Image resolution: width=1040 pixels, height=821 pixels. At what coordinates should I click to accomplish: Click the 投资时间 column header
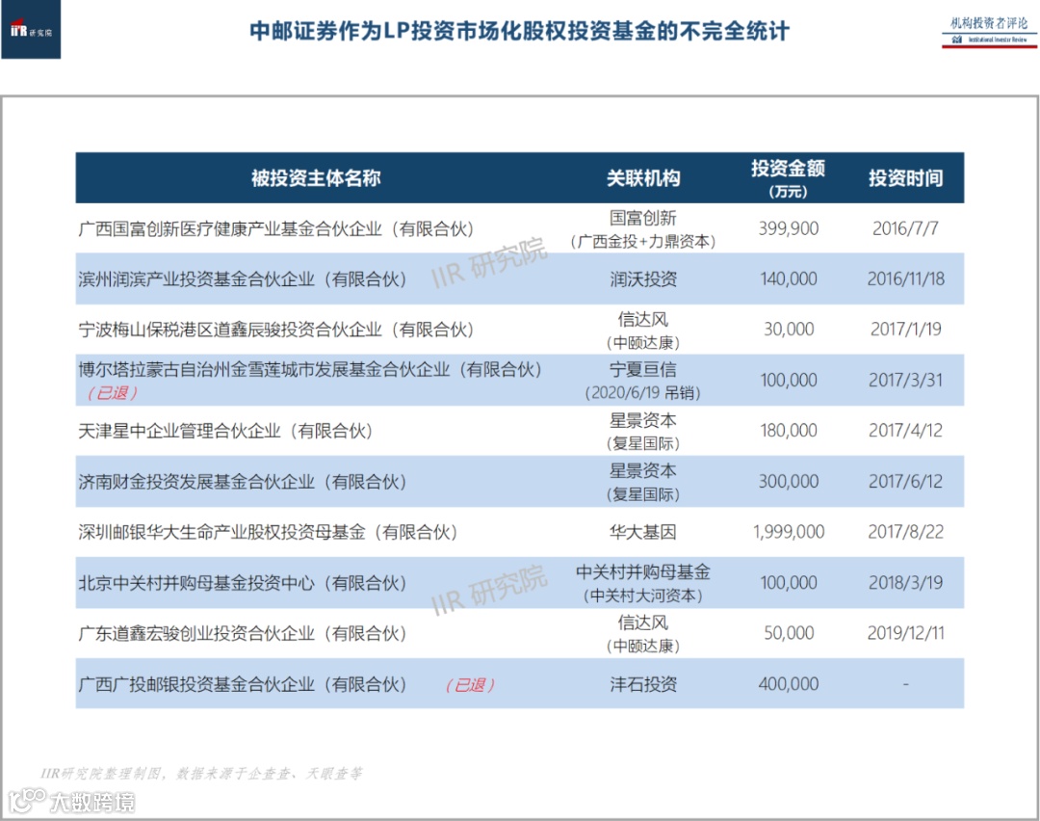[905, 178]
